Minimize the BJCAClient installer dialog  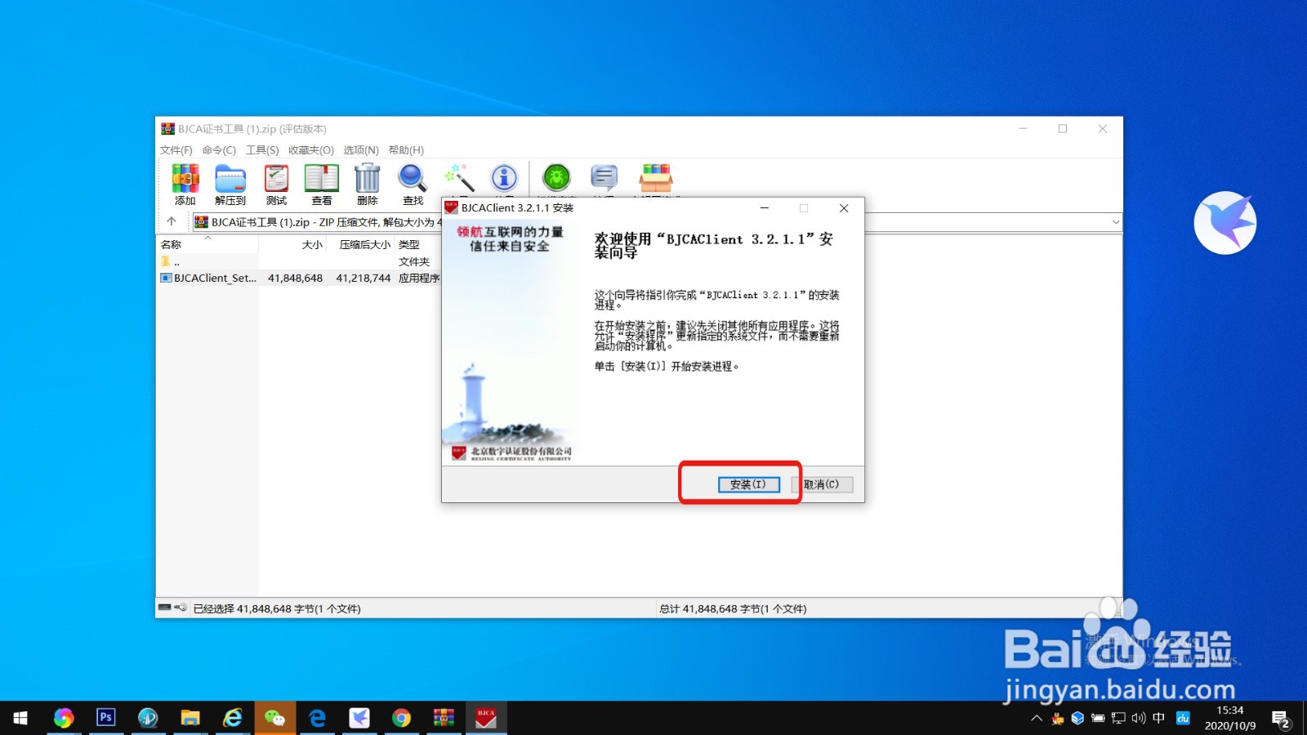(765, 208)
